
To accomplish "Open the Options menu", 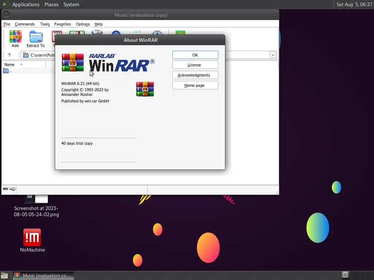I will pyautogui.click(x=83, y=24).
